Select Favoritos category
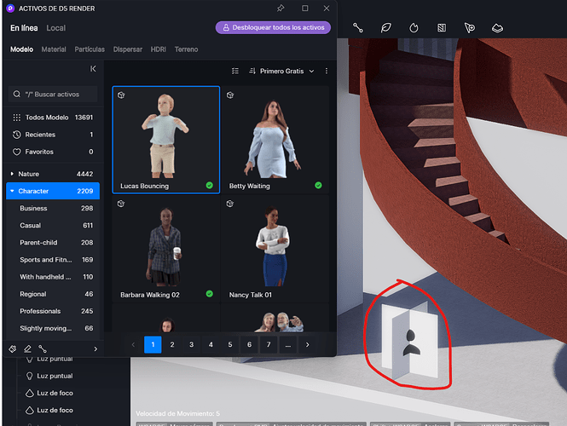The image size is (567, 426). click(x=53, y=152)
